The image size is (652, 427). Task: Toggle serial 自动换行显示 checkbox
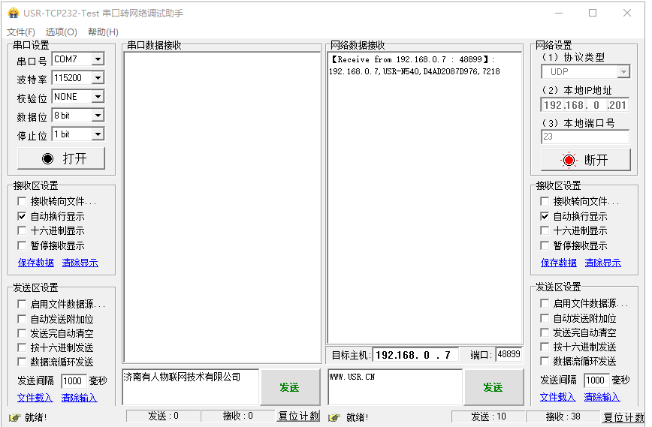click(x=22, y=216)
